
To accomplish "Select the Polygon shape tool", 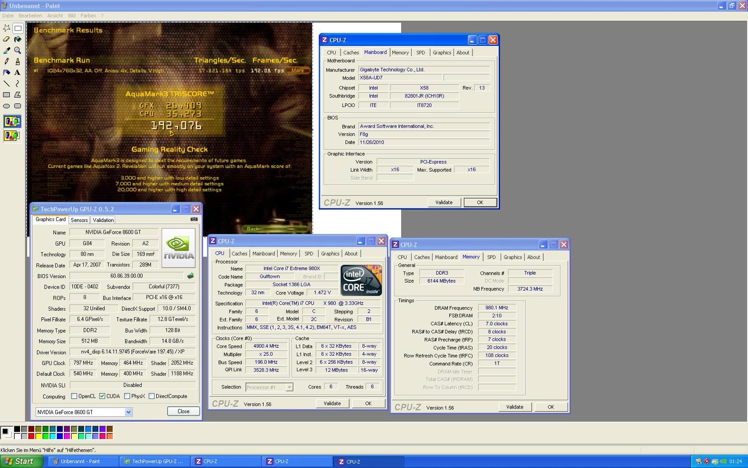I will coord(18,95).
